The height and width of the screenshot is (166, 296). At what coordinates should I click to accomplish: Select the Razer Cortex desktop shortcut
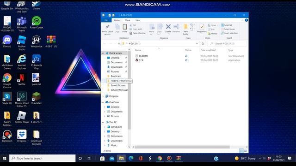click(x=37, y=23)
